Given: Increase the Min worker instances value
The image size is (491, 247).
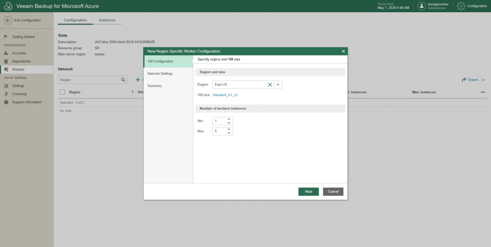Looking at the screenshot, I should tap(229, 119).
